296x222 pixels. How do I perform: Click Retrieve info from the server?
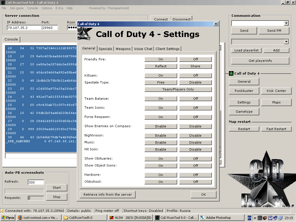(108, 195)
